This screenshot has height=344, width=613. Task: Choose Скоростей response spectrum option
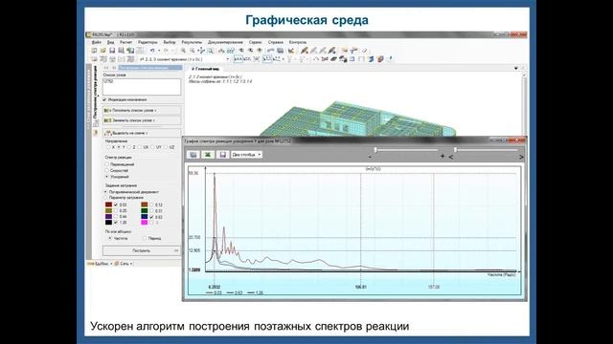(x=106, y=170)
